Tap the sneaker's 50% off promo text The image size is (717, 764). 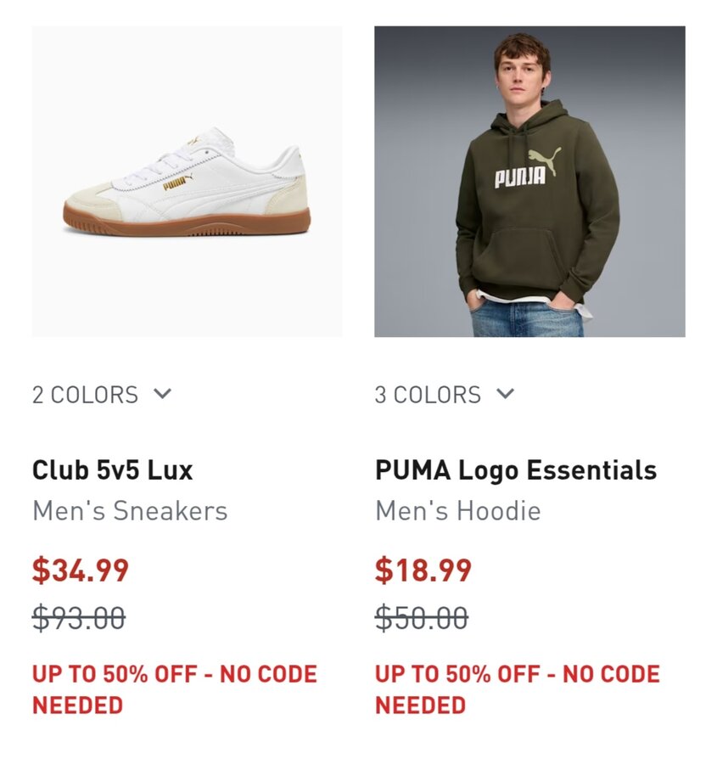[175, 689]
